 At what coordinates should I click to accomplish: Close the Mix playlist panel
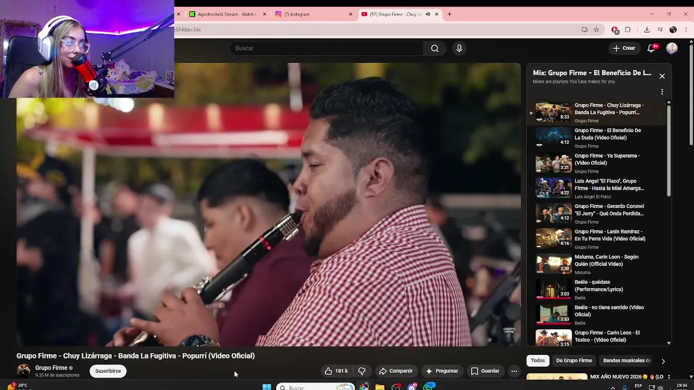[x=662, y=76]
